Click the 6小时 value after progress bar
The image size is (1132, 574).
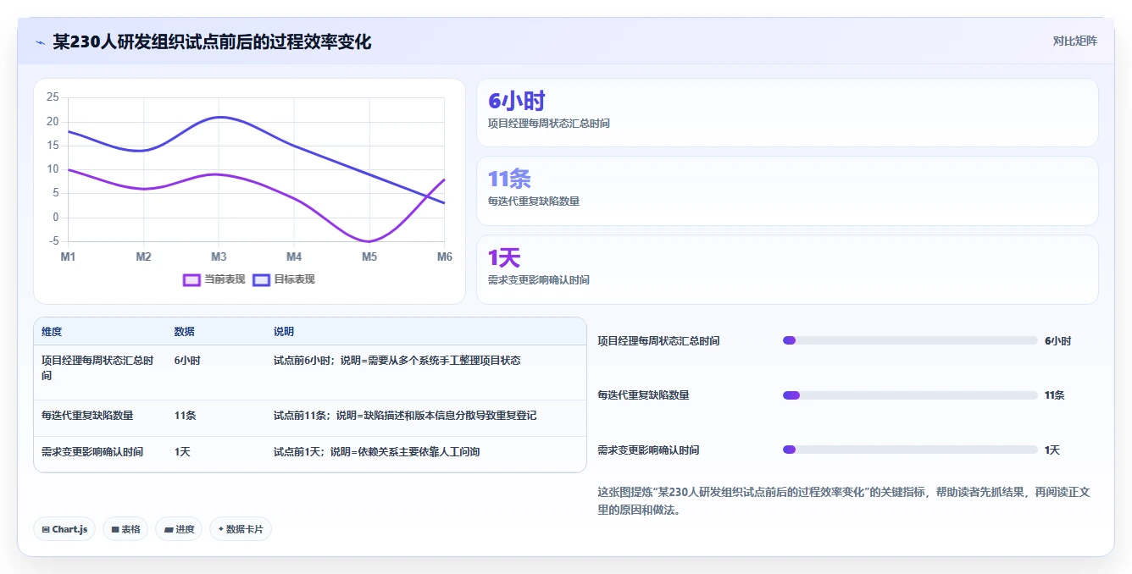[x=1057, y=341]
